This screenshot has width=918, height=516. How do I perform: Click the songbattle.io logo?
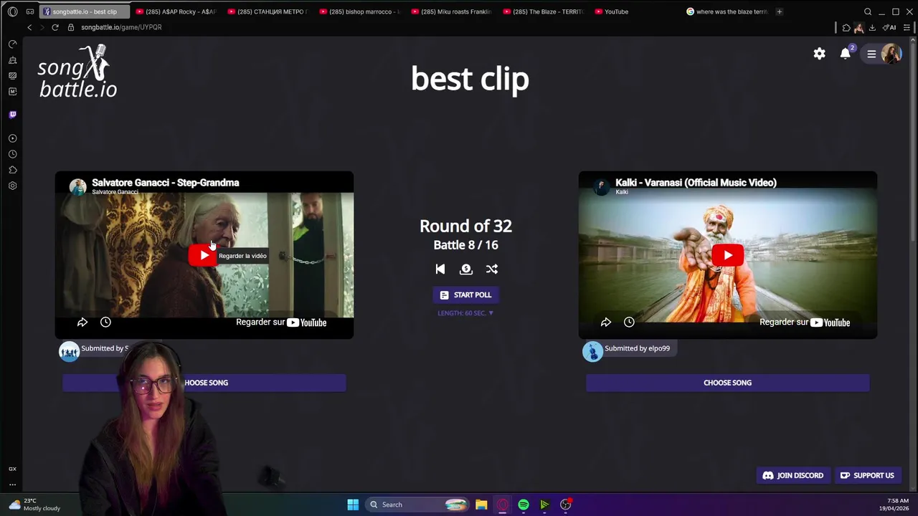[77, 72]
